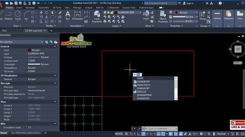Switch to the Annotate ribbon tab
The height and width of the screenshot is (137, 245).
click(x=30, y=8)
